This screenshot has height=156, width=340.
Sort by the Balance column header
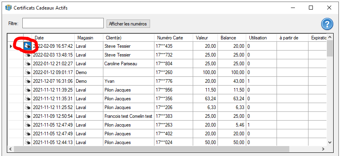tap(232, 38)
